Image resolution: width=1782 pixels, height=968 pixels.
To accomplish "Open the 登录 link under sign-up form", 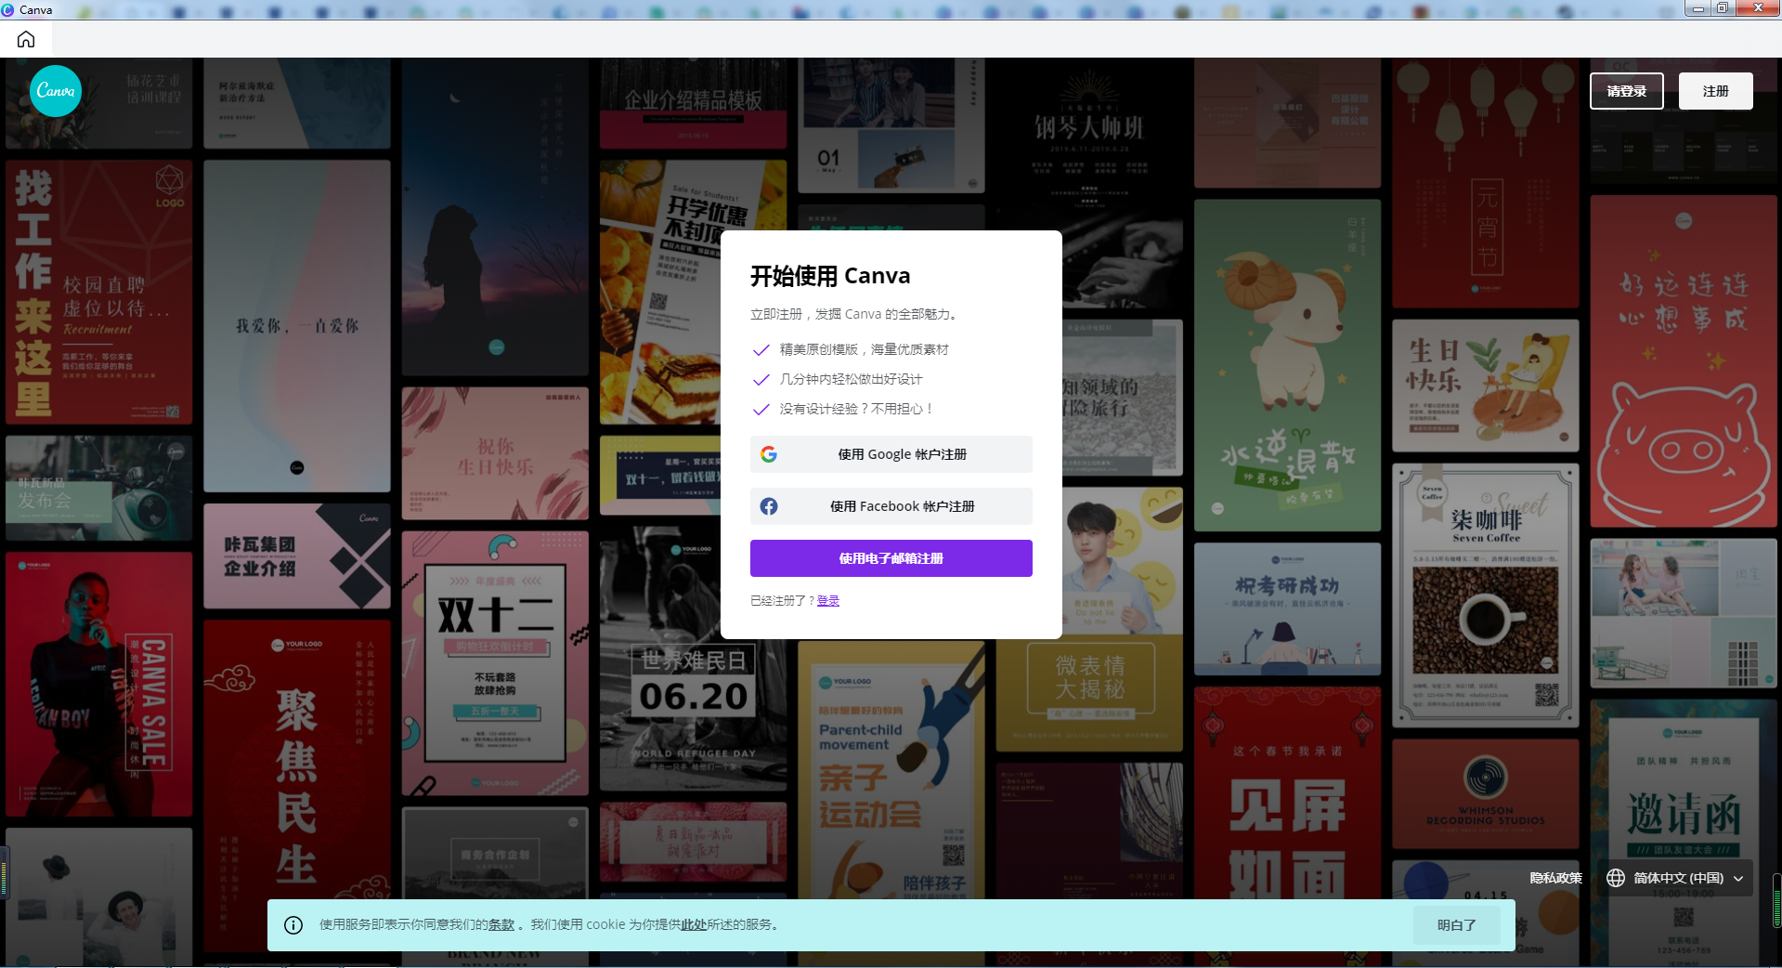I will pyautogui.click(x=827, y=601).
